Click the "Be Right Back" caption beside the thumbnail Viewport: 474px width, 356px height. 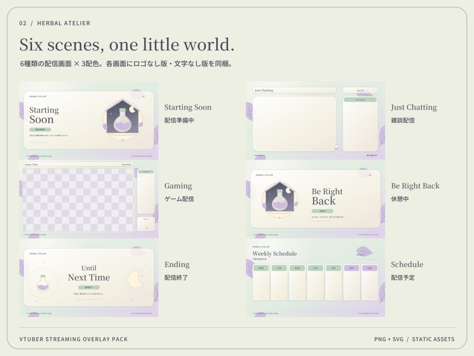click(x=415, y=186)
